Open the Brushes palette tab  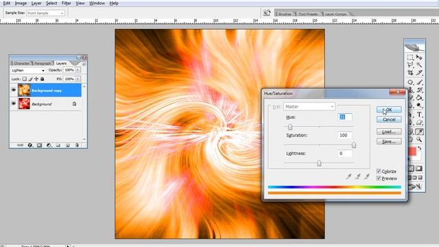[x=285, y=14]
